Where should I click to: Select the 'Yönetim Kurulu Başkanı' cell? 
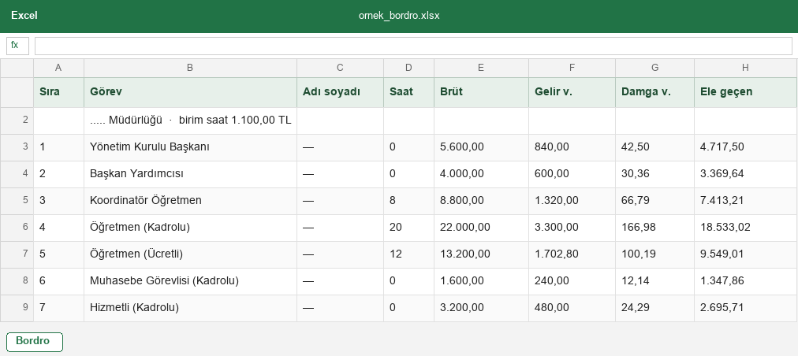(190, 147)
